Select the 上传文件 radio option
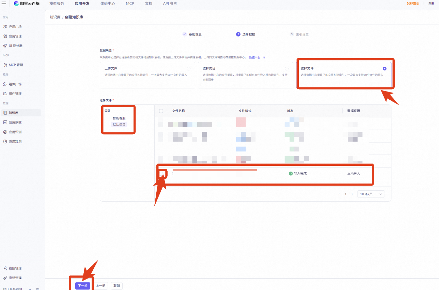Screen dimensions: 439x290 pyautogui.click(x=189, y=69)
